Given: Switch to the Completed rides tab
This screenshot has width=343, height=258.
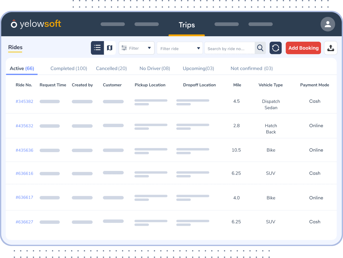Looking at the screenshot, I should (69, 68).
